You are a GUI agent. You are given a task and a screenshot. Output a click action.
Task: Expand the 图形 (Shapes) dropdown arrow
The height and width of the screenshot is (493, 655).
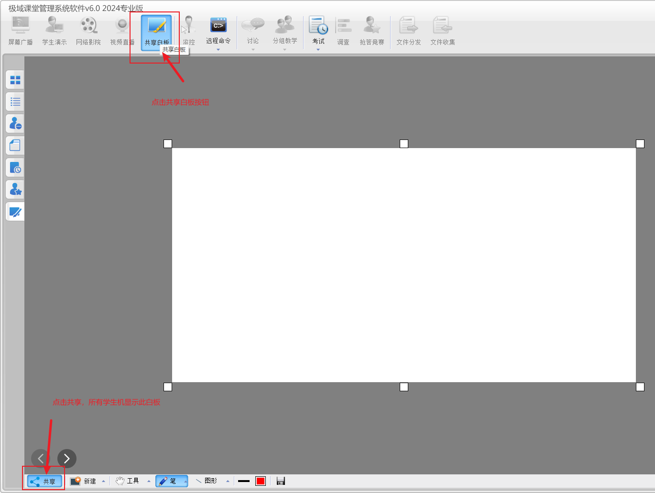click(228, 481)
